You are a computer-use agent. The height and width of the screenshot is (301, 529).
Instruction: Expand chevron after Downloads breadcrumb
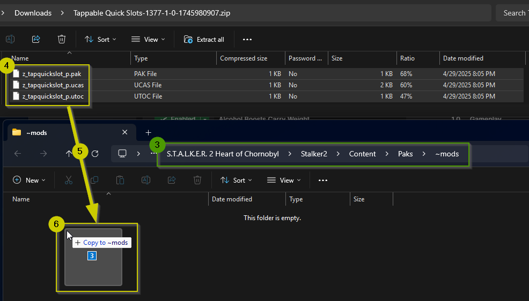62,13
